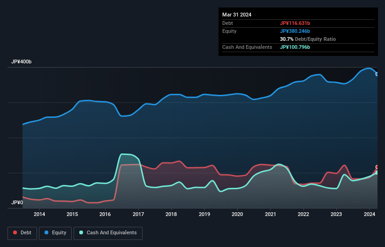Click the Mar 31 2024 tooltip date
Screen dimensions: 385x247
point(237,15)
